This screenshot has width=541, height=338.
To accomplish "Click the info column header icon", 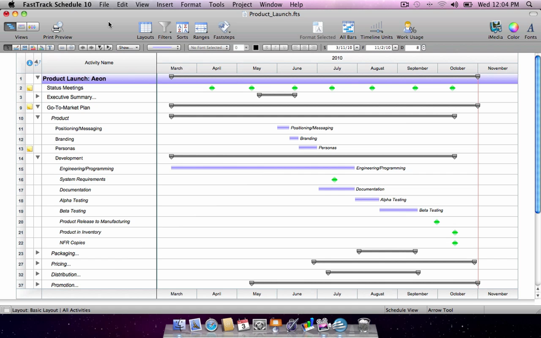I will pyautogui.click(x=30, y=63).
